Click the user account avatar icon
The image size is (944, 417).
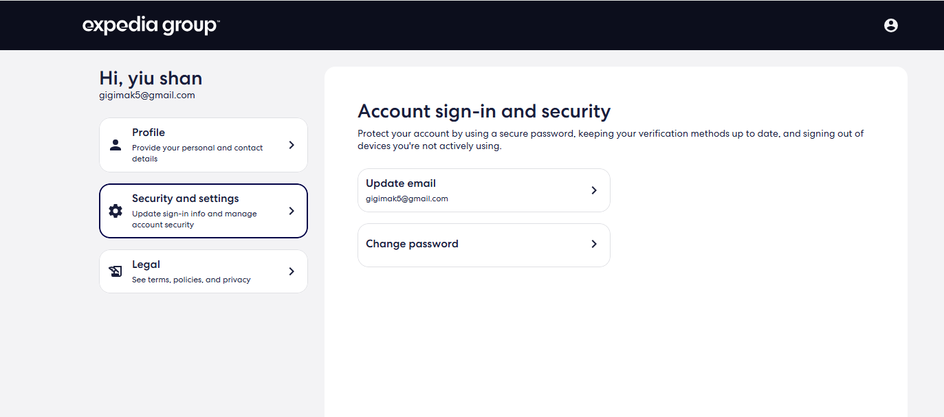click(890, 25)
